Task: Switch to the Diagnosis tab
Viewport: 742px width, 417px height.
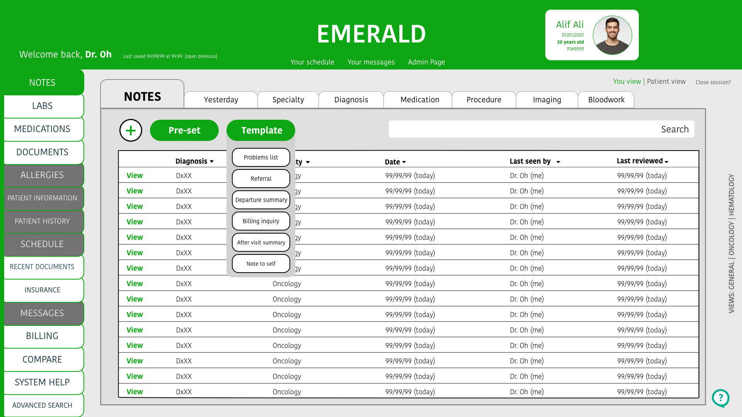Action: (351, 100)
